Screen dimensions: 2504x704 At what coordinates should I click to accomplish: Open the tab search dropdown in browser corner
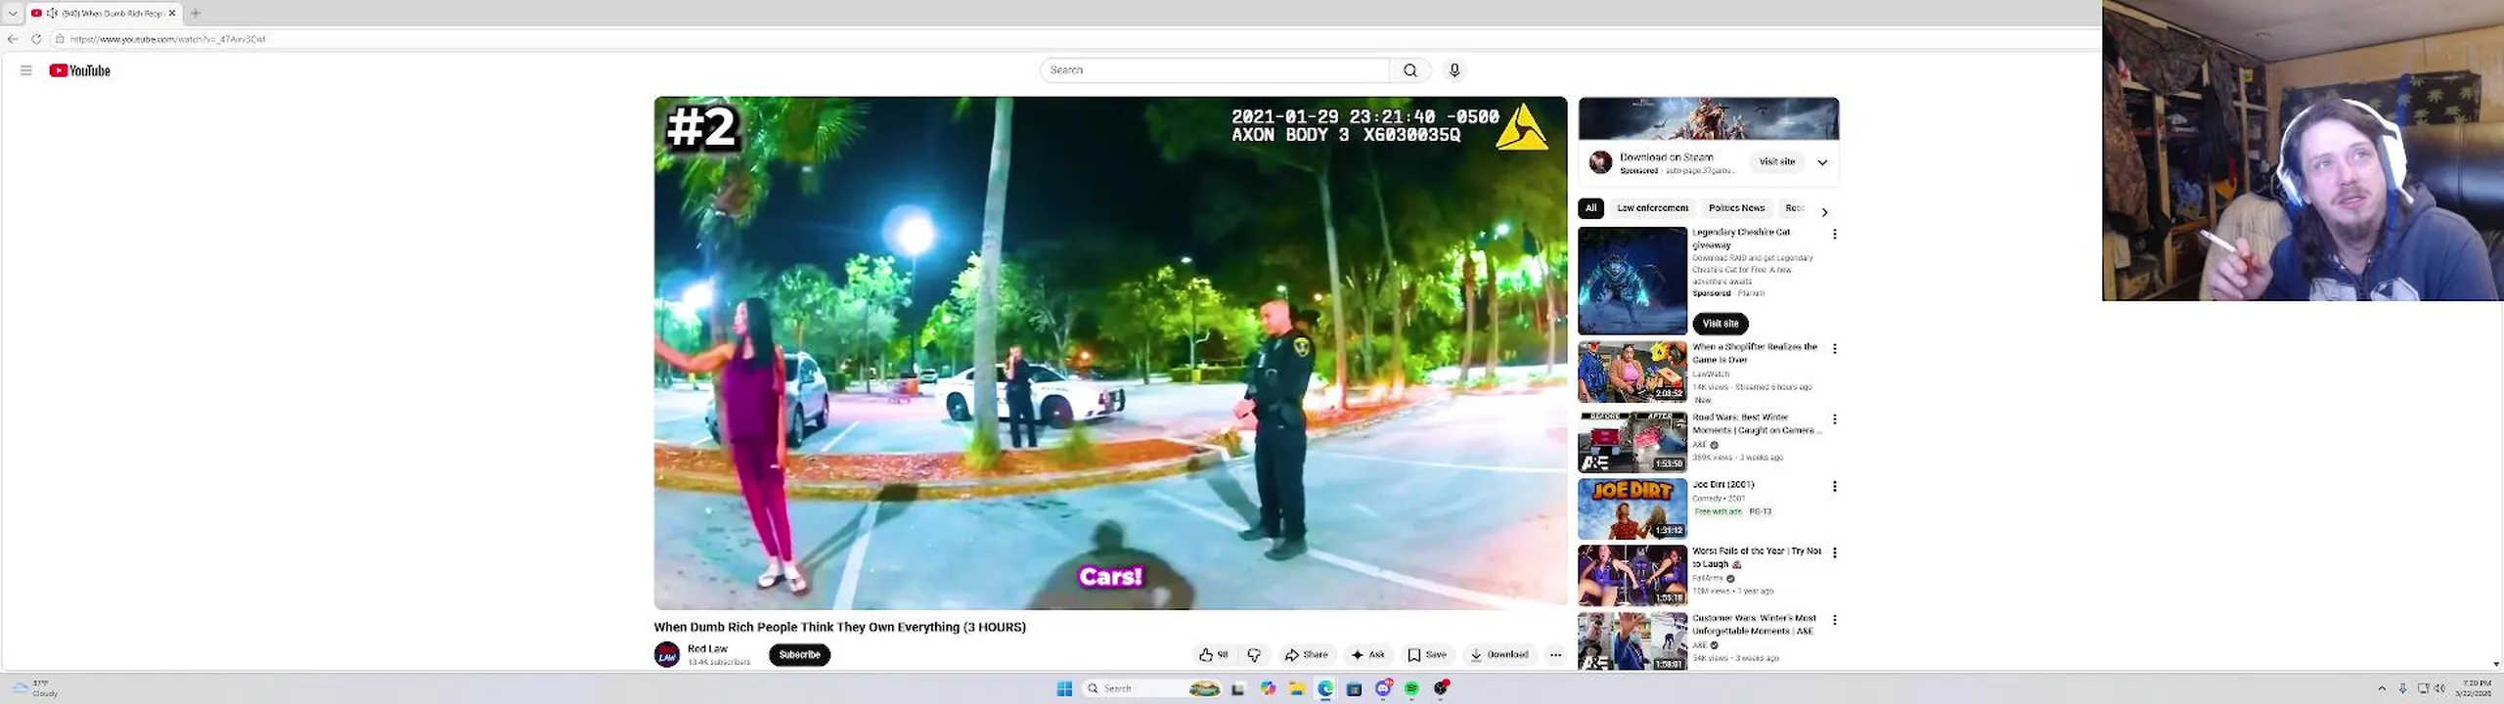(x=13, y=13)
